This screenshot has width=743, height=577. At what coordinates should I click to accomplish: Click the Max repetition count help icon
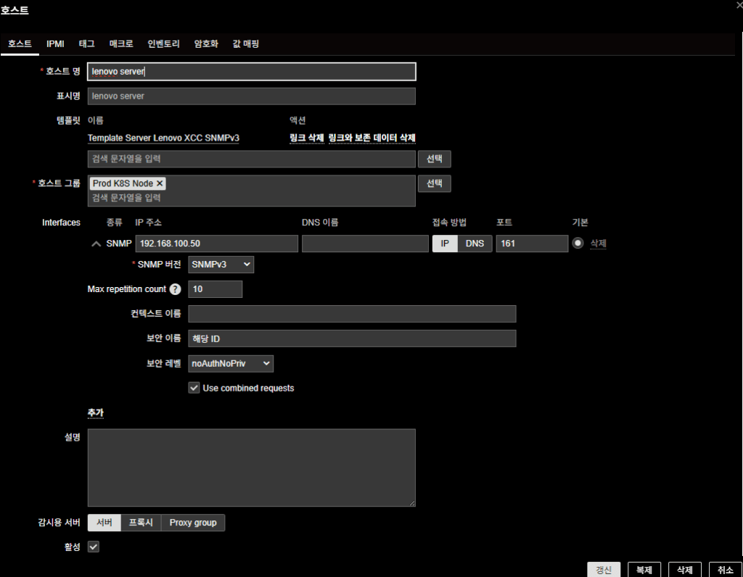pos(175,289)
